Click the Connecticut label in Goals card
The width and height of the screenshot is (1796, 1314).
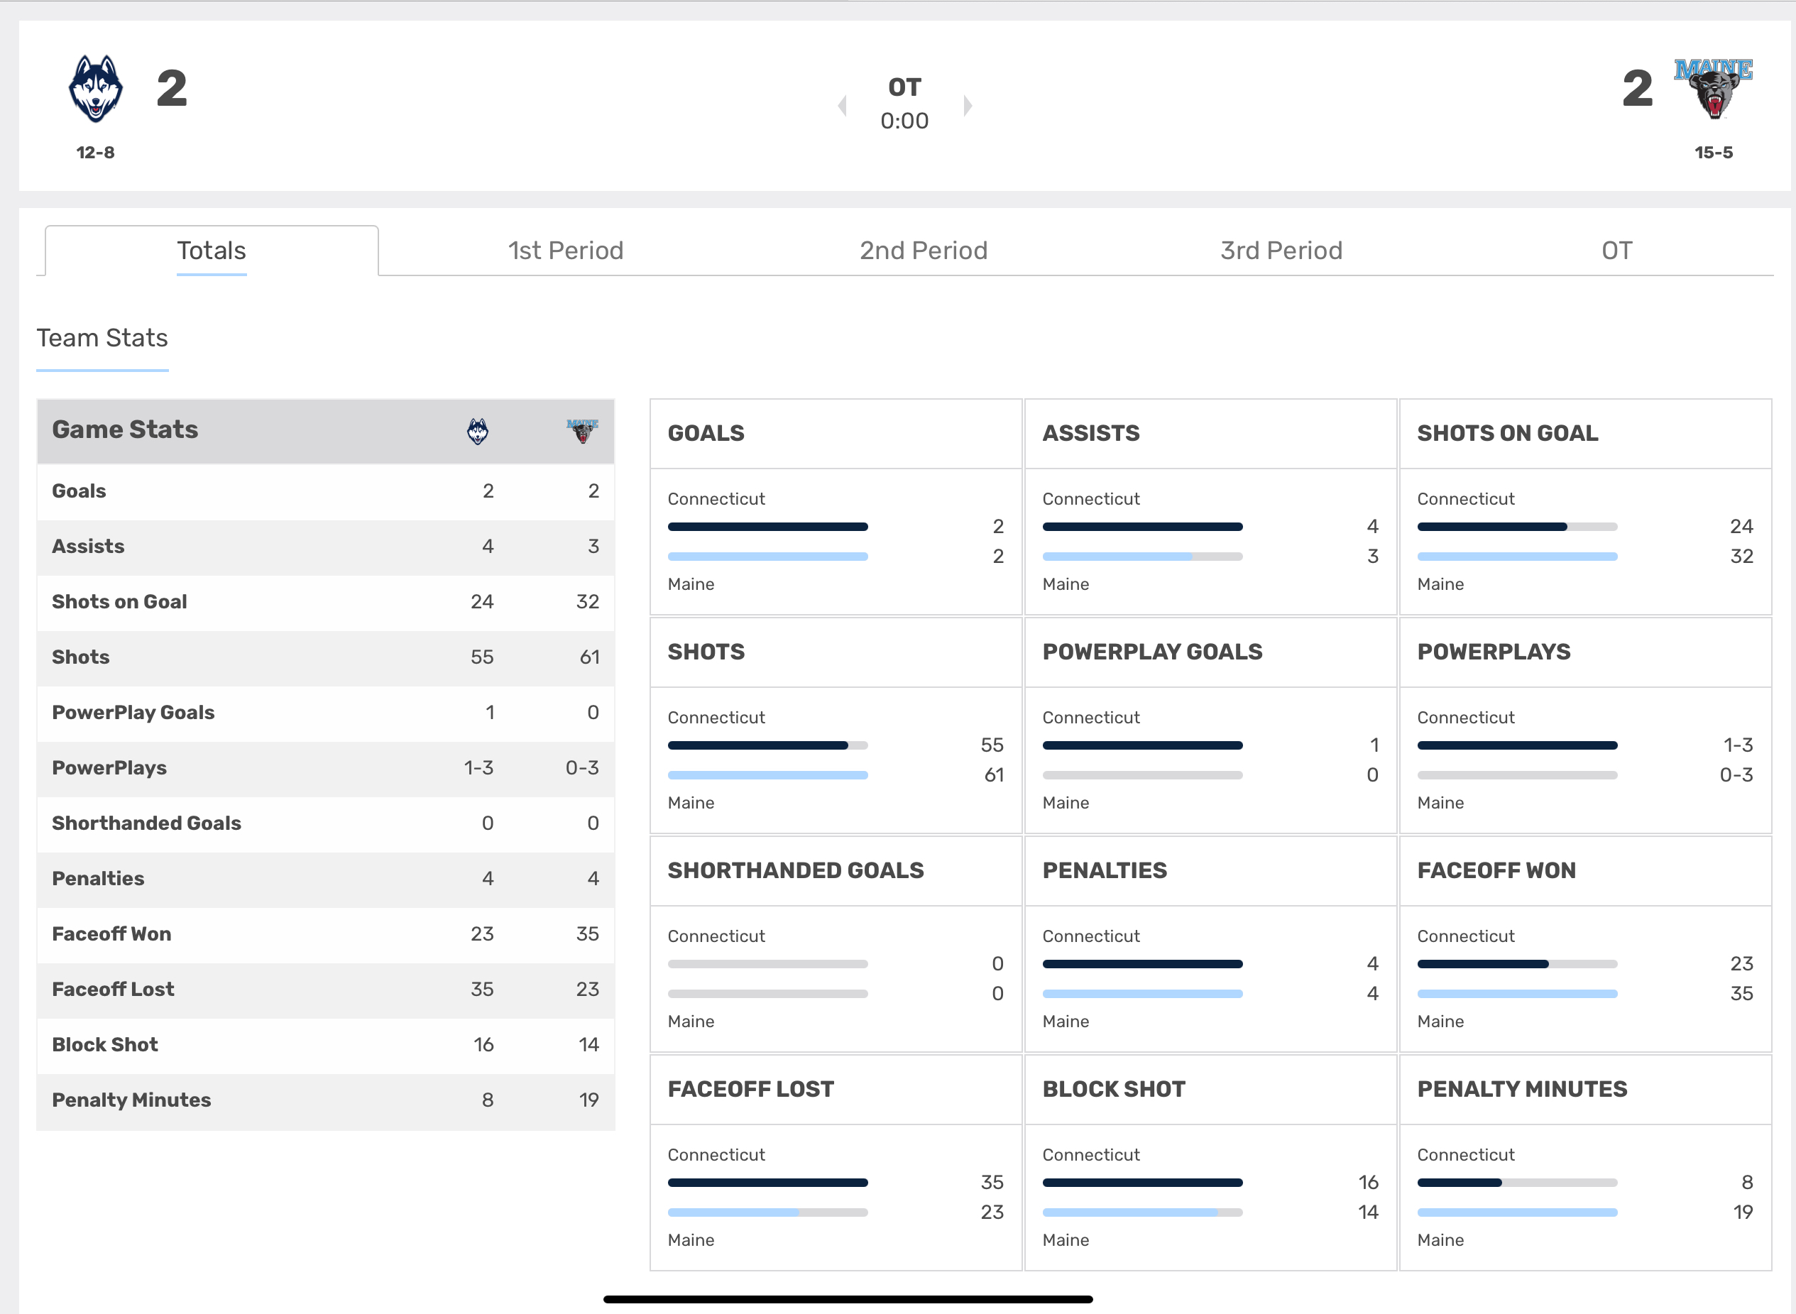[x=716, y=499]
